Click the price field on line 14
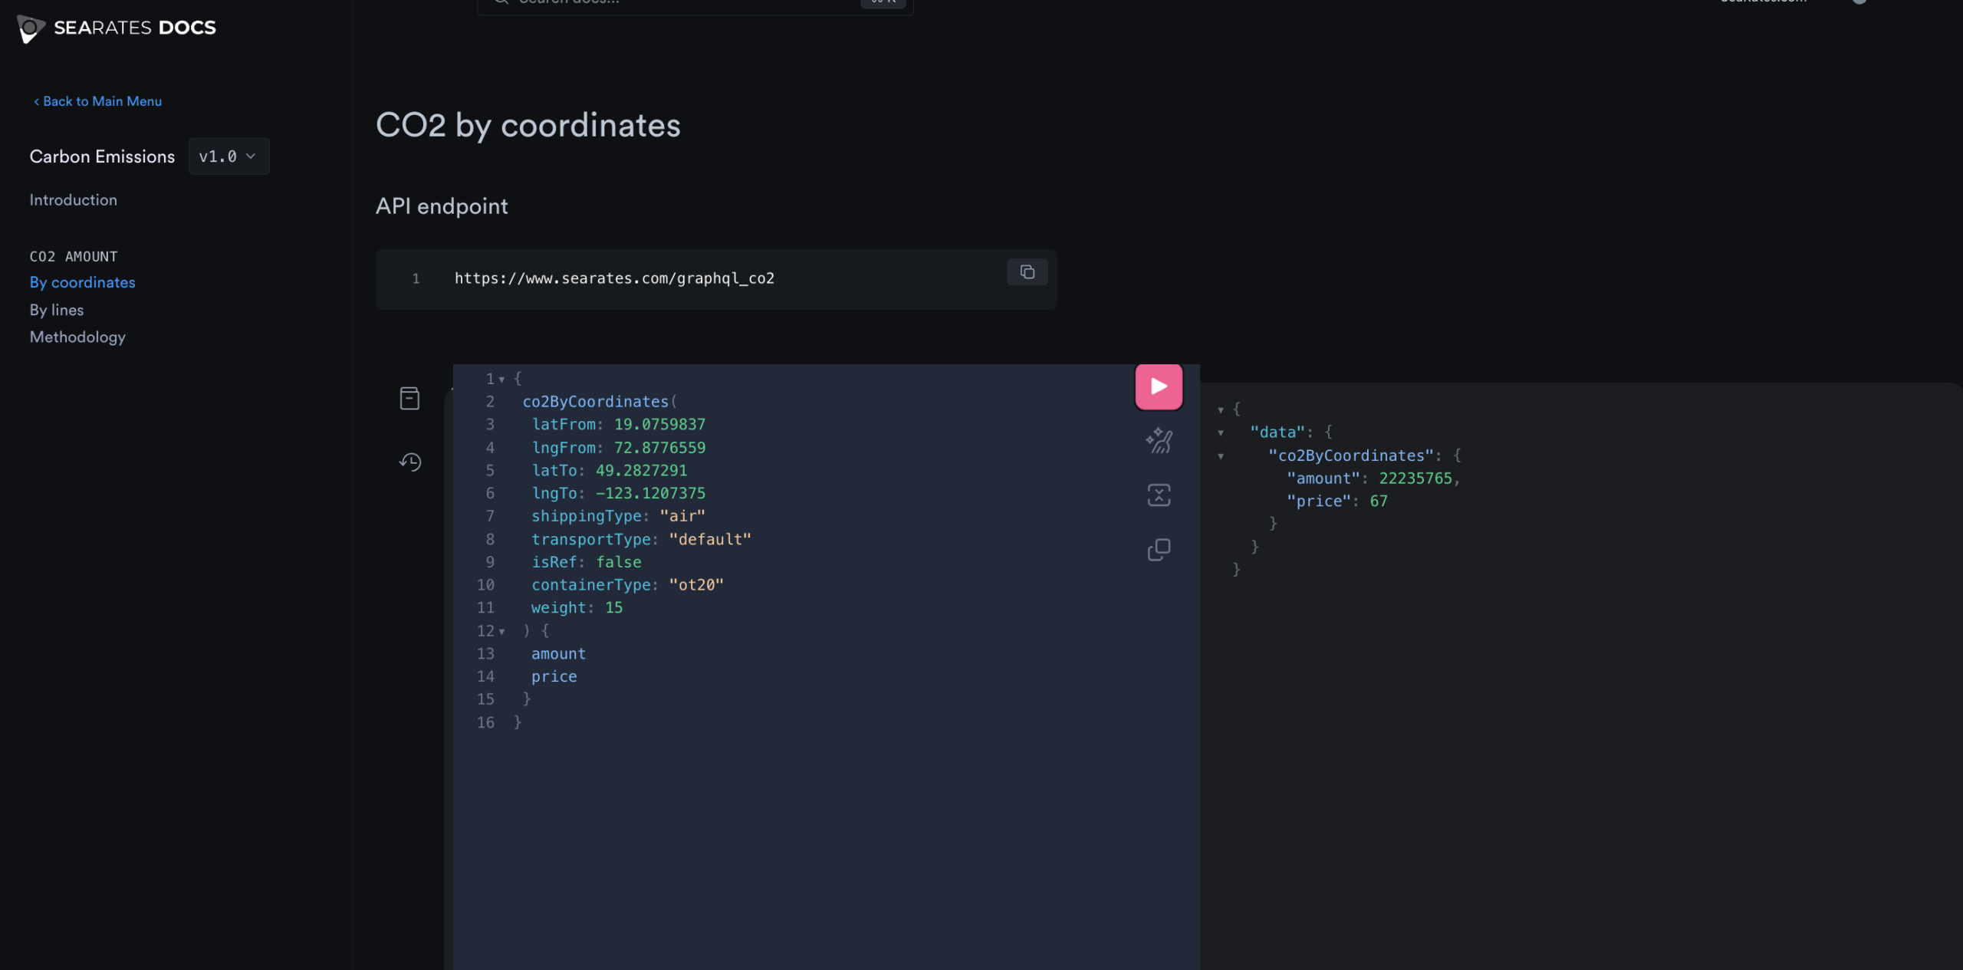Image resolution: width=1963 pixels, height=970 pixels. click(x=554, y=676)
